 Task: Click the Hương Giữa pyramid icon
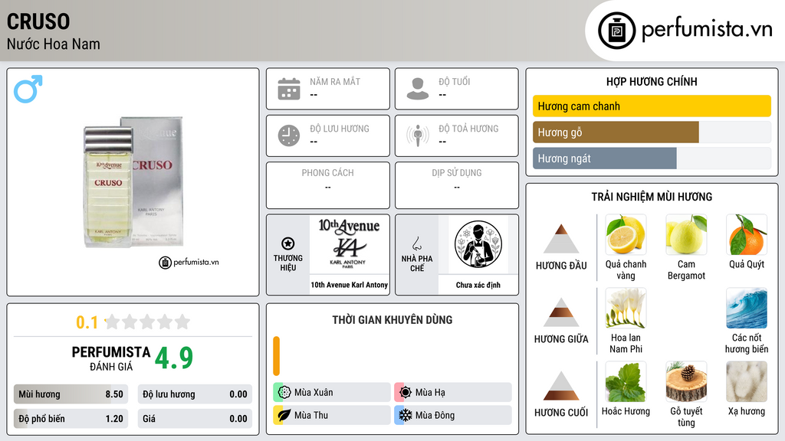pos(561,312)
